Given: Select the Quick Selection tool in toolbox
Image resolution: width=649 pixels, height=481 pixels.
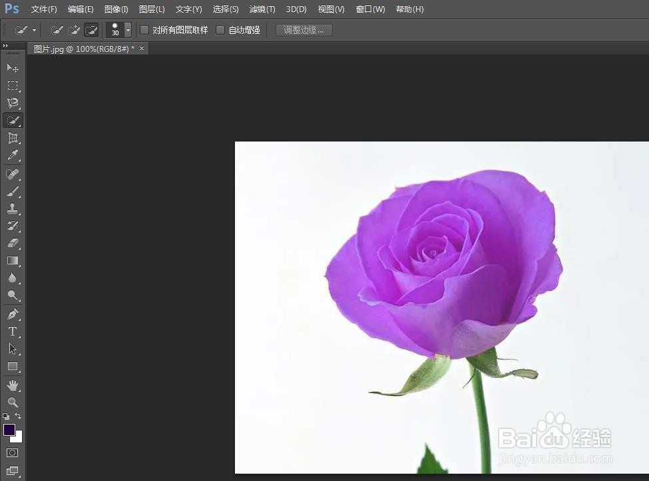Looking at the screenshot, I should (13, 121).
